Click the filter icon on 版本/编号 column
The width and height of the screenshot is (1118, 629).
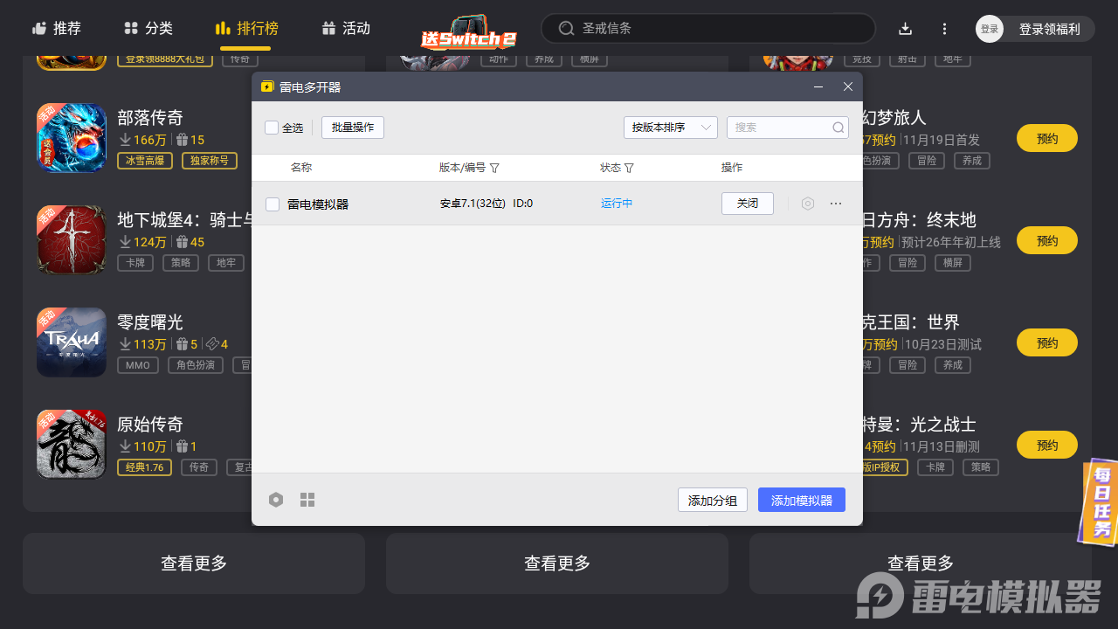[495, 168]
